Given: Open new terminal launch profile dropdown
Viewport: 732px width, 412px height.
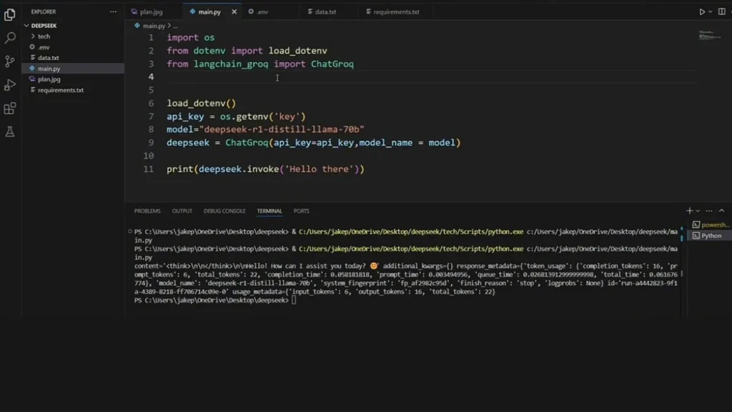Looking at the screenshot, I should (x=698, y=211).
